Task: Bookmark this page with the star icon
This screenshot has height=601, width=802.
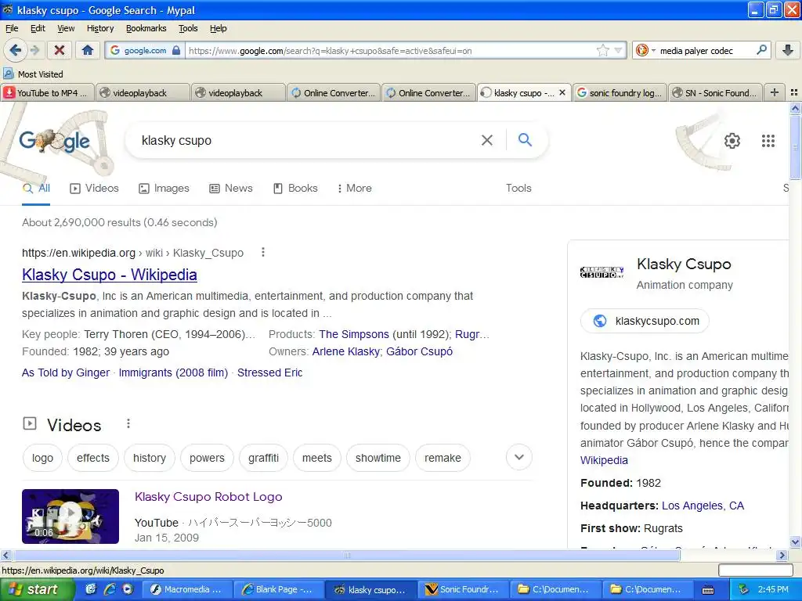Action: pos(603,50)
